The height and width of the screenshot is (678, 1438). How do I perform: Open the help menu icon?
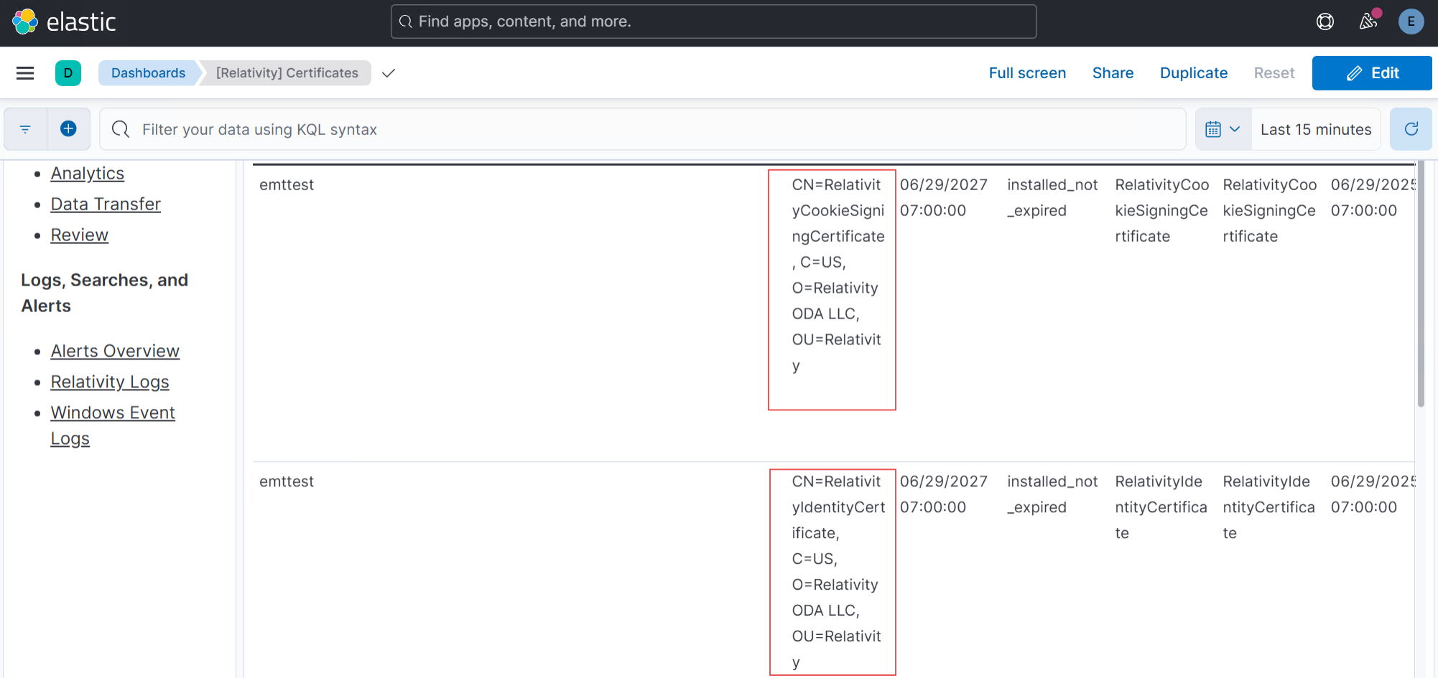point(1325,22)
